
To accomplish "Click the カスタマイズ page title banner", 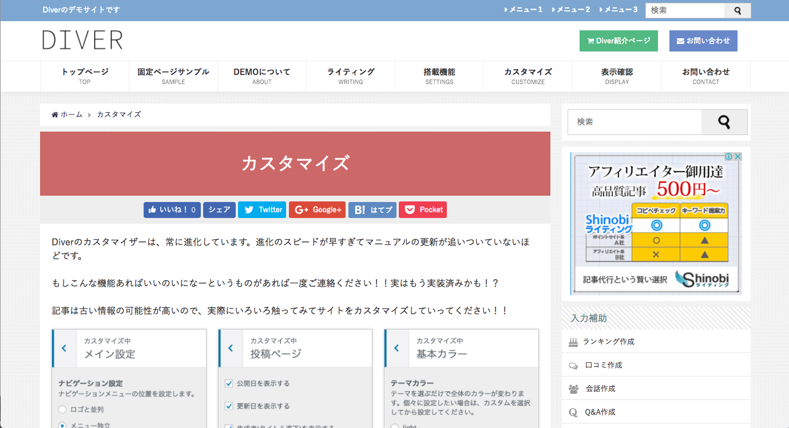I will [295, 164].
